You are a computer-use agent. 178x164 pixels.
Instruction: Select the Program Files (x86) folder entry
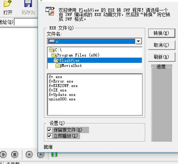(95, 55)
